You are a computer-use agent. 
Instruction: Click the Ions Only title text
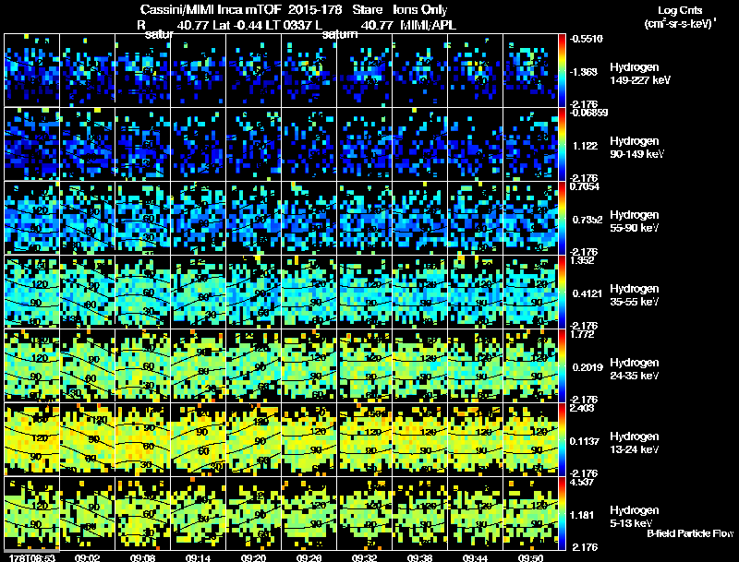click(419, 9)
